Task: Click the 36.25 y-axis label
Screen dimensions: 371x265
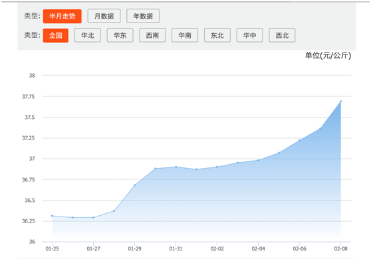Action: (x=29, y=221)
